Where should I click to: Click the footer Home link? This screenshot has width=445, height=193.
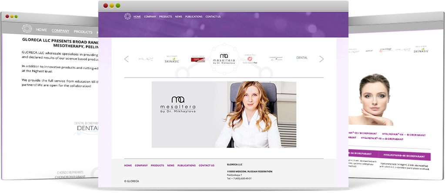[128, 165]
